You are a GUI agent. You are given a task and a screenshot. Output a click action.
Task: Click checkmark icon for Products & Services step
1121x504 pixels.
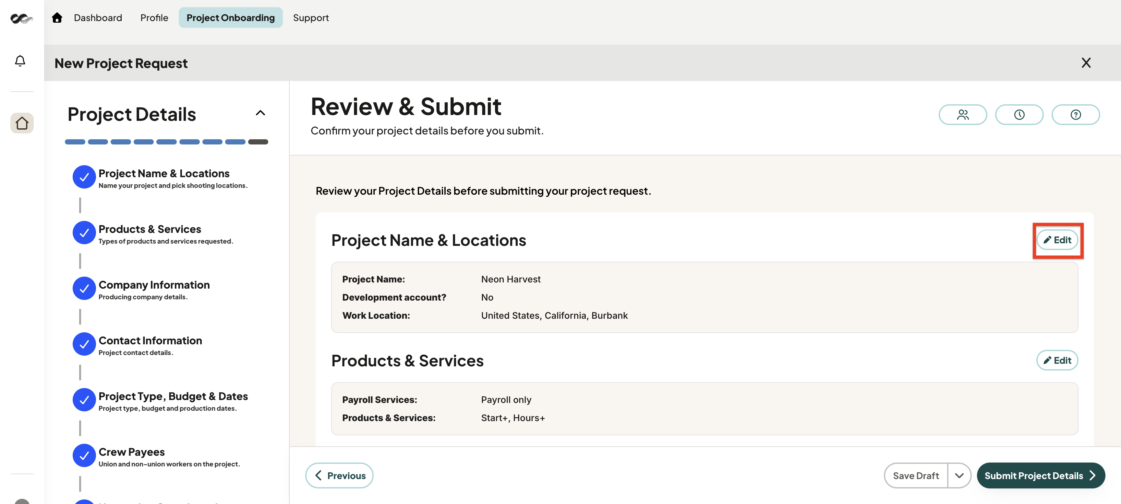pos(84,233)
